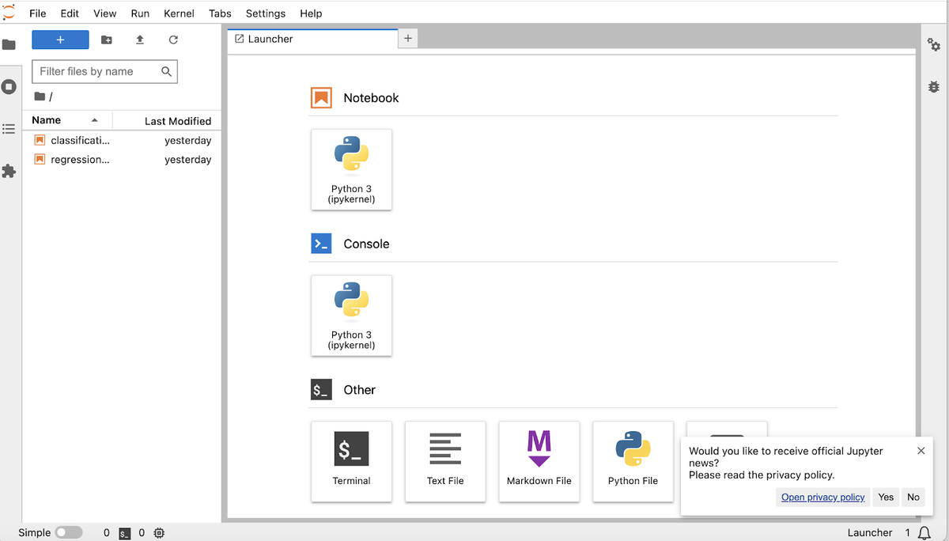The image size is (949, 541).
Task: Open Running Terminals and Kernels sidebar icon
Action: click(9, 87)
